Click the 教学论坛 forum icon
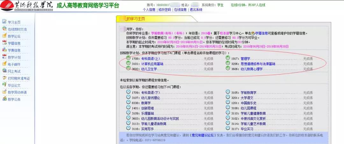344x144 pixels. click(4, 36)
